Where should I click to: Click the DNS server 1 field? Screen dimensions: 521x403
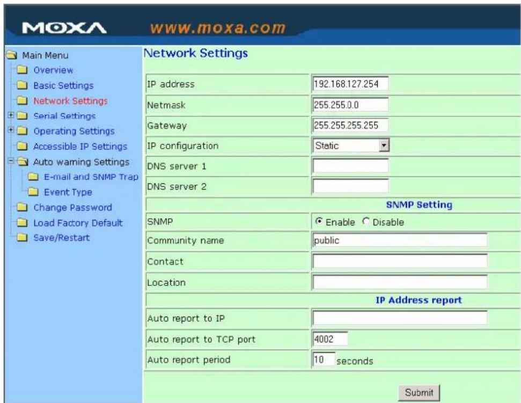pos(350,165)
